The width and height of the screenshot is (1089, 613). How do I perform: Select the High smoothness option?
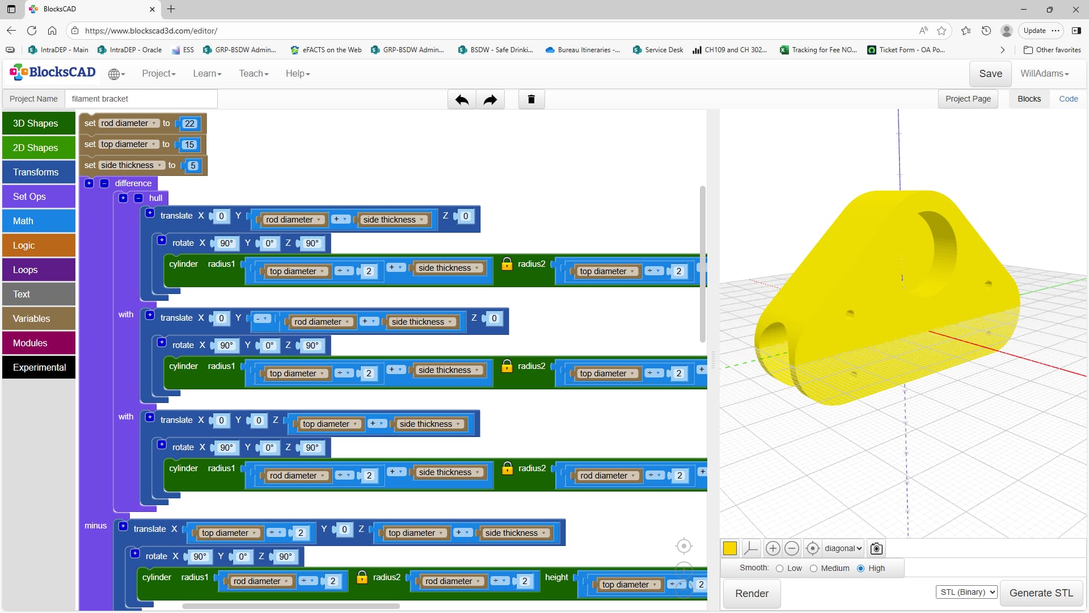860,569
